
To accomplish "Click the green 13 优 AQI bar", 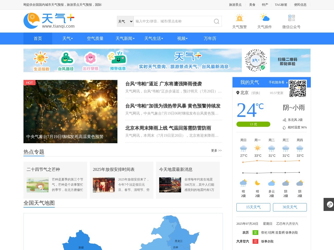I will [253, 124].
